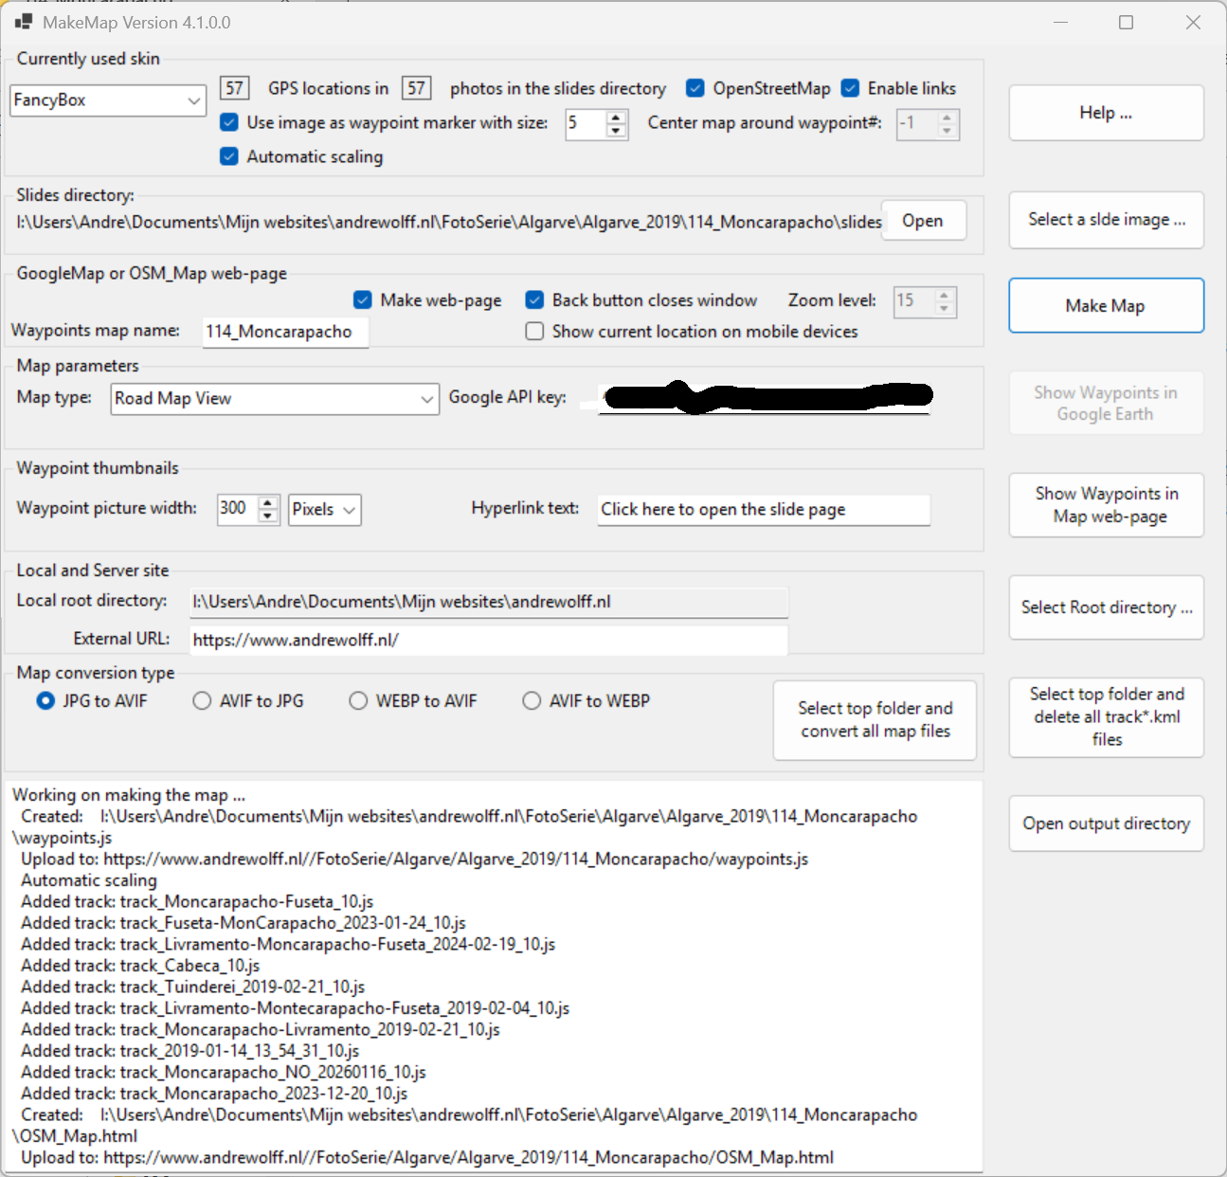Image resolution: width=1227 pixels, height=1177 pixels.
Task: Click log line track_Moncarapacho_2023-12-20_10.js
Action: tap(214, 1094)
